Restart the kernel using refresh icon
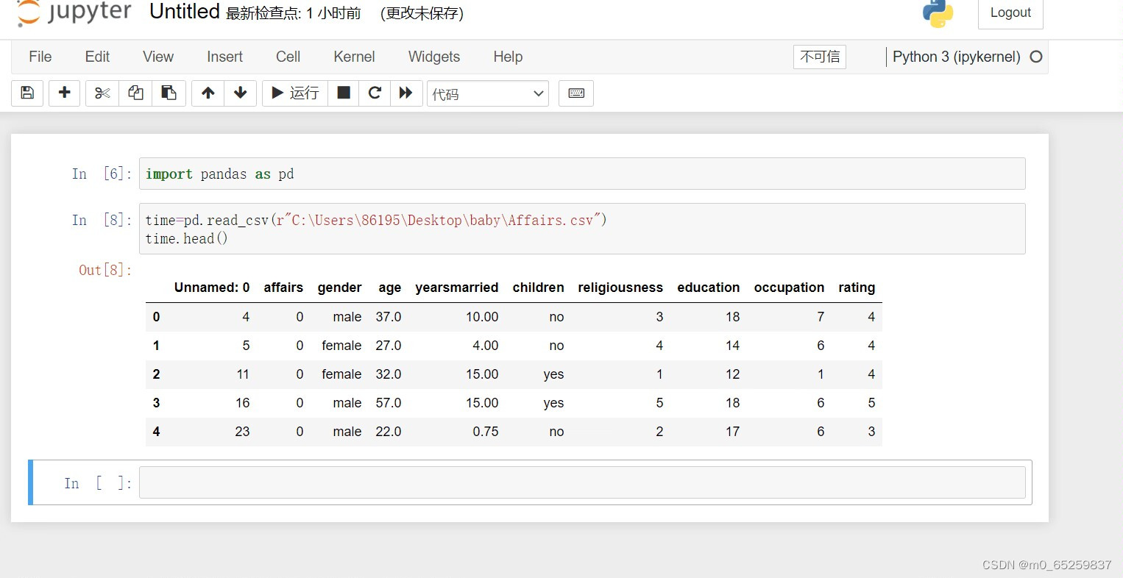Image resolution: width=1123 pixels, height=578 pixels. click(375, 93)
